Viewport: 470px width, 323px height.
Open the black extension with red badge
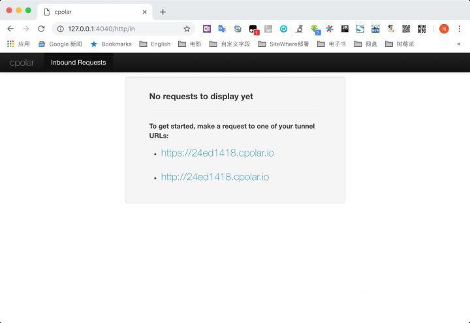253,29
